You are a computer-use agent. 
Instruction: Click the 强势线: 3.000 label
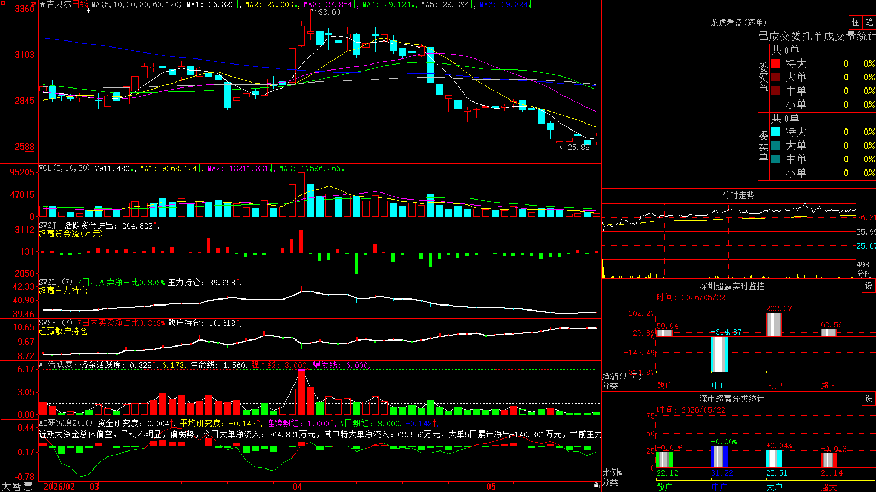point(279,365)
